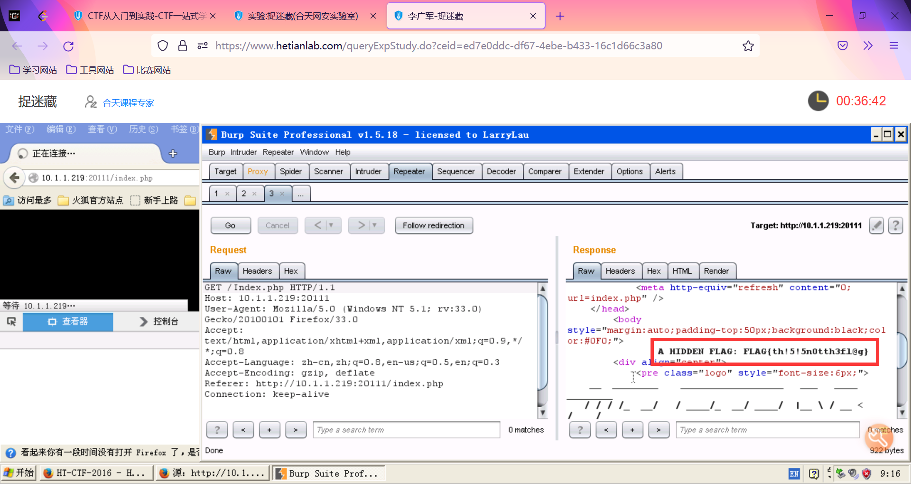
Task: Click the plus button in request search bar
Action: 269,430
